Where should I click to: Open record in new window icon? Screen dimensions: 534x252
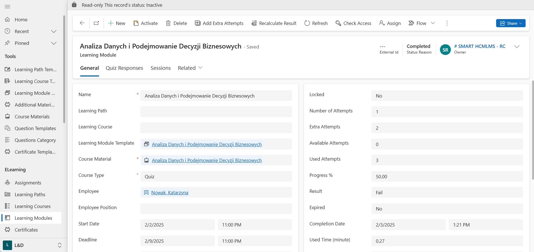point(96,23)
